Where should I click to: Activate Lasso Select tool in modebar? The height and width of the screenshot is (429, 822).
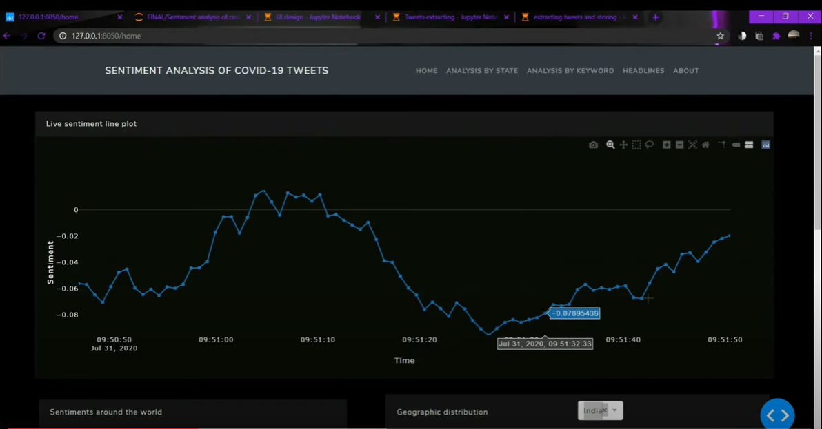(650, 145)
